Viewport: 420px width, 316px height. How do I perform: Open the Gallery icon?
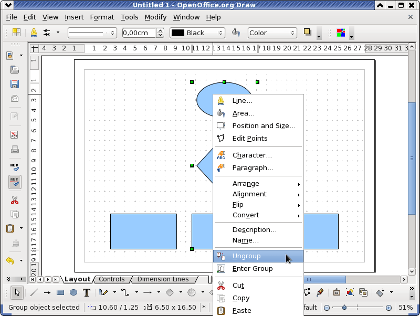(363, 292)
